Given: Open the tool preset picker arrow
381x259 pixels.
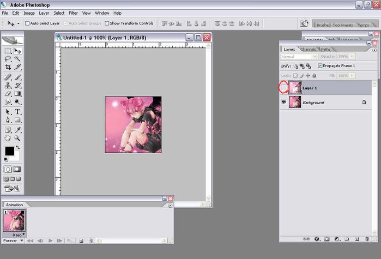Looking at the screenshot, I should click(x=19, y=23).
